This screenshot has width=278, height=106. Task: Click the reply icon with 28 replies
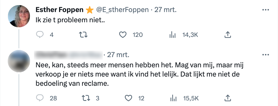pyautogui.click(x=40, y=98)
